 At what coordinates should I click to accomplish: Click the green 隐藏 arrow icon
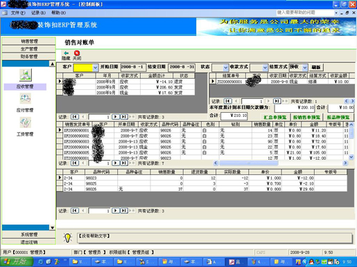click(66, 53)
